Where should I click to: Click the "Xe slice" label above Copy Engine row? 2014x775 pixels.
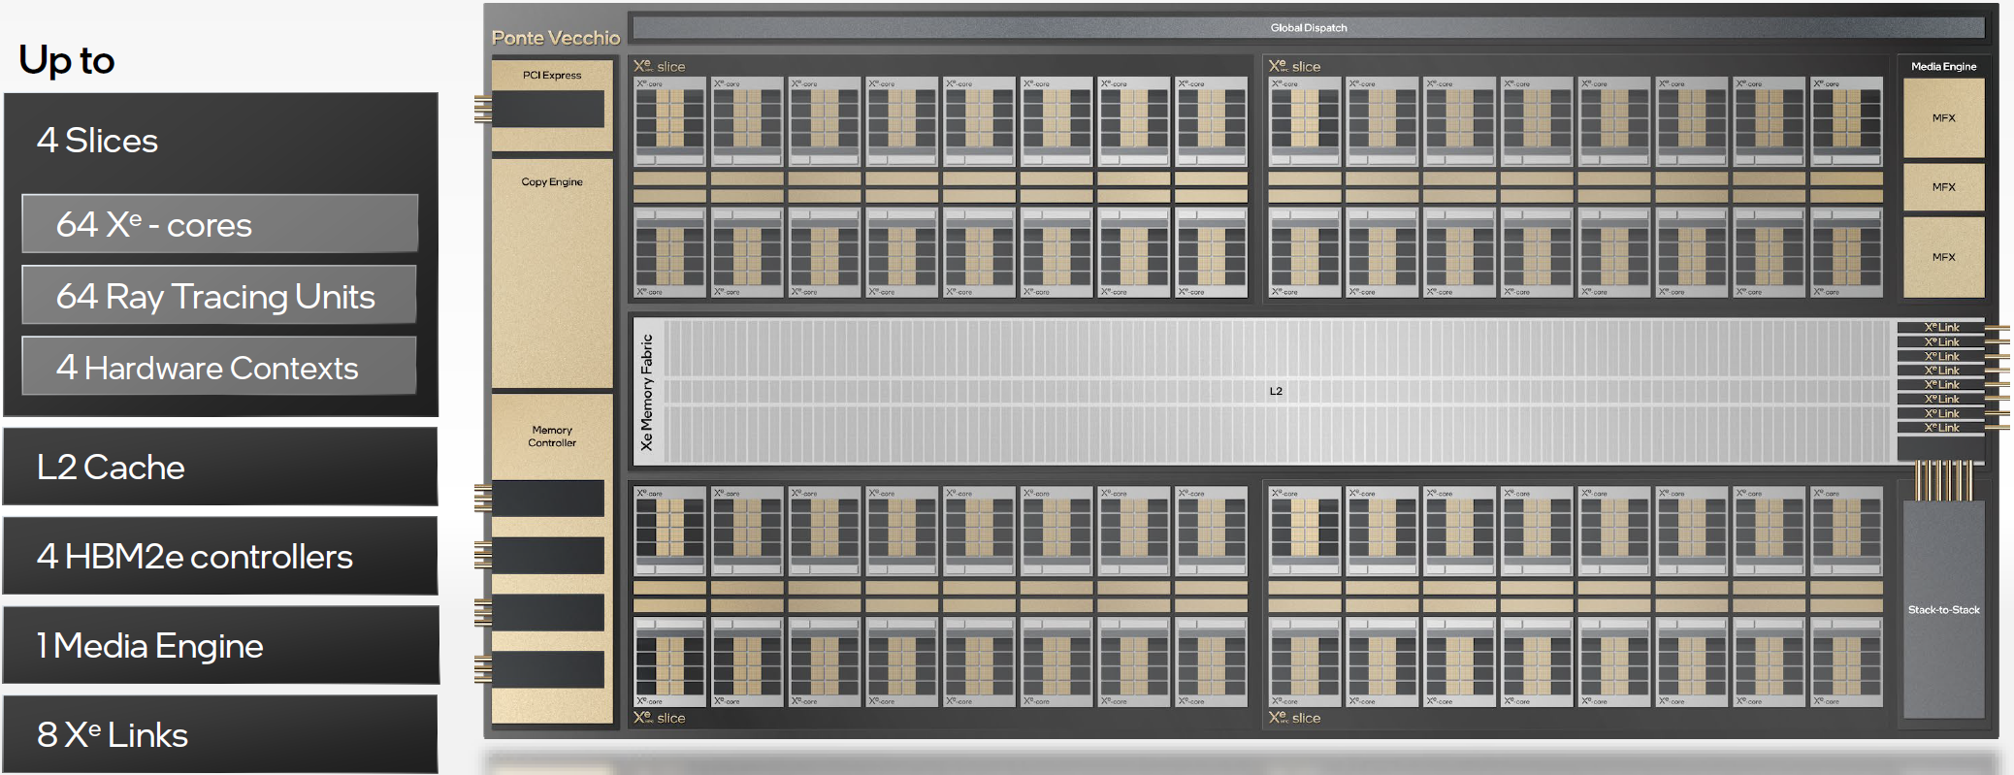660,66
